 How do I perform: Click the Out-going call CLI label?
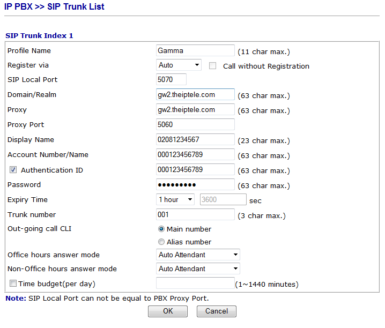click(39, 229)
